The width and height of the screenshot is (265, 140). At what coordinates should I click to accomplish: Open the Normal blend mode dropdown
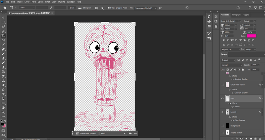pos(232,65)
